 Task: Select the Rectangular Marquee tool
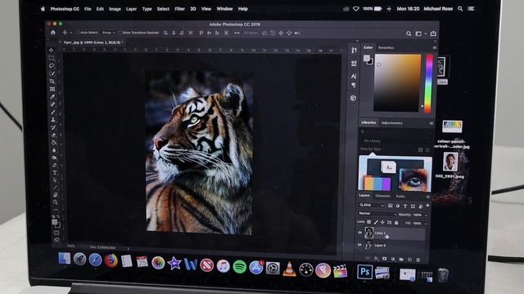52,58
